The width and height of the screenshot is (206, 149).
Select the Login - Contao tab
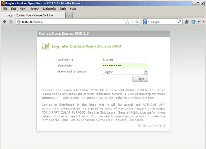(x=33, y=15)
